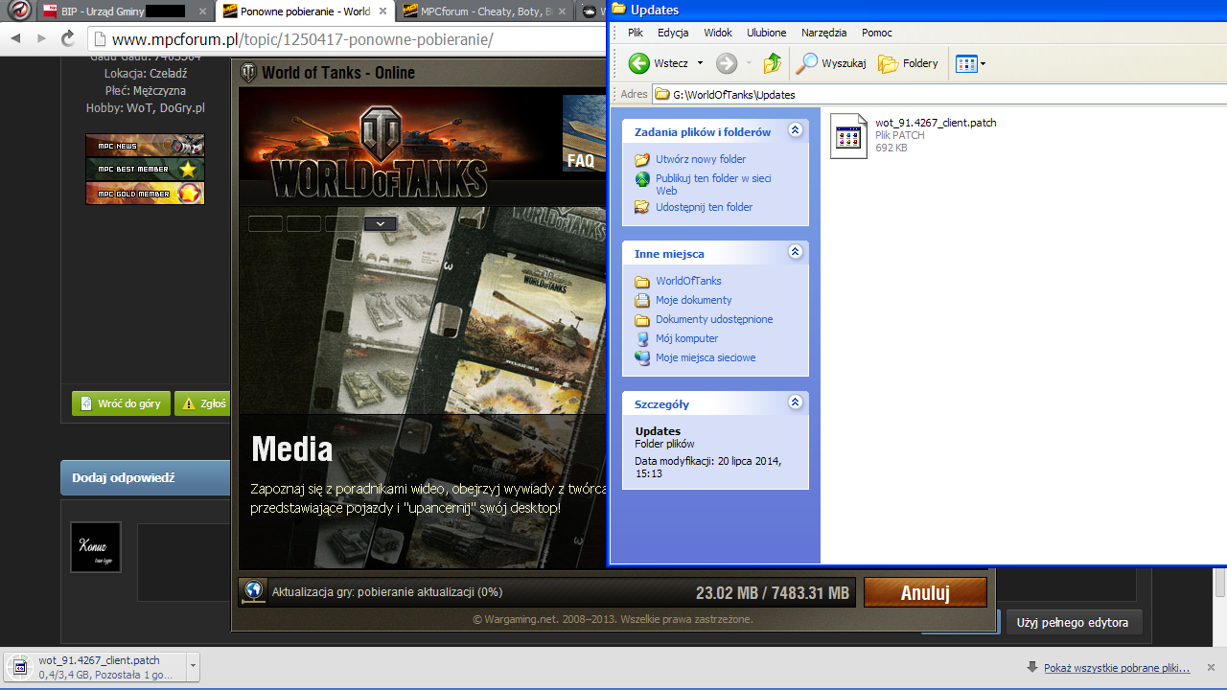Image resolution: width=1227 pixels, height=690 pixels.
Task: Open Moje miejsca sieciowe link
Action: point(706,357)
